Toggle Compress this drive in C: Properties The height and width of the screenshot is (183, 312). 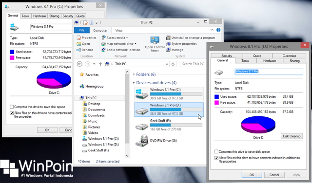click(12, 107)
